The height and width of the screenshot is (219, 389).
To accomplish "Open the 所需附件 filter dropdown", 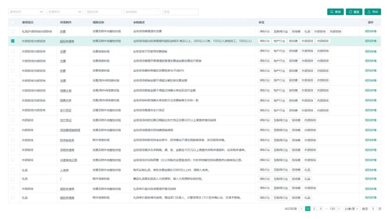I will tap(65, 12).
